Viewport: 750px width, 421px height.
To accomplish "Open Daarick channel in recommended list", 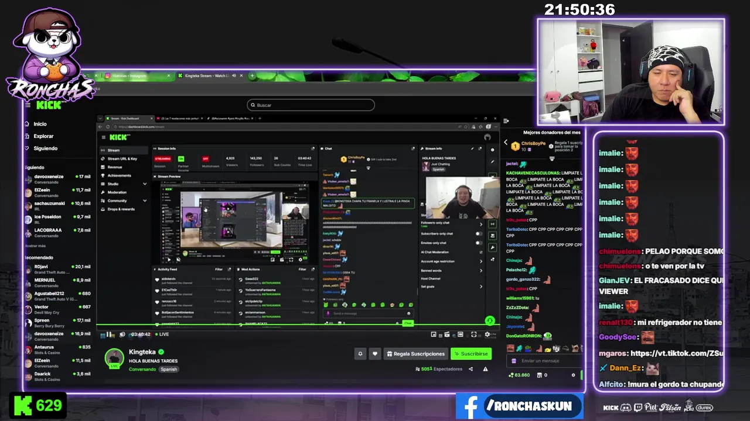I will point(57,377).
